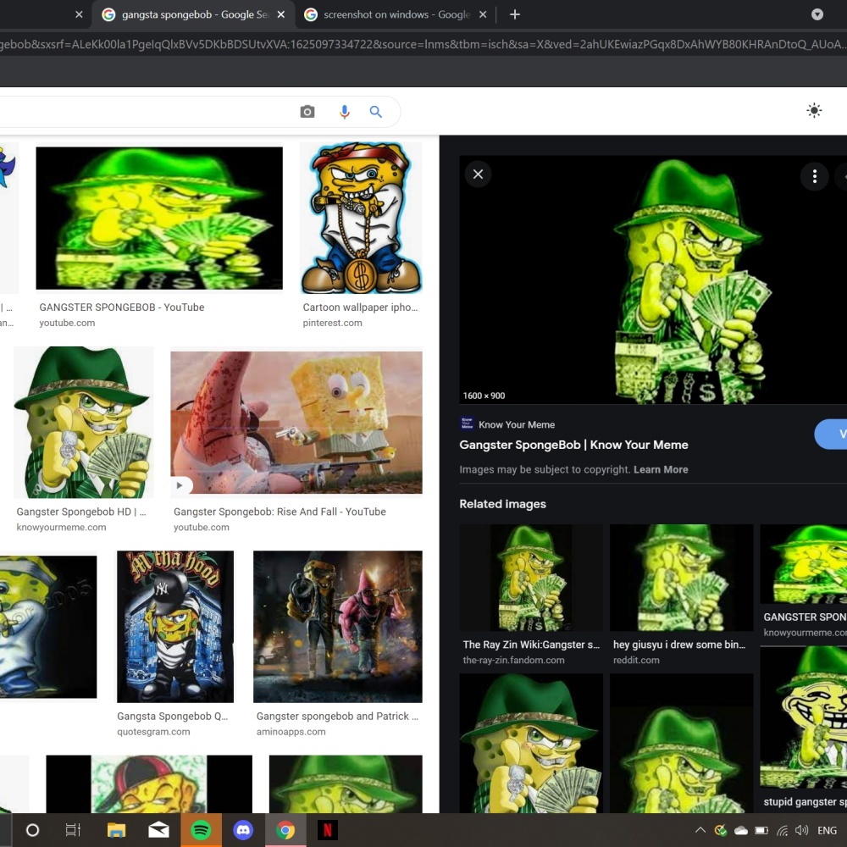Screen dimensions: 847x847
Task: Click the OneDrive cloud tray icon
Action: (740, 830)
